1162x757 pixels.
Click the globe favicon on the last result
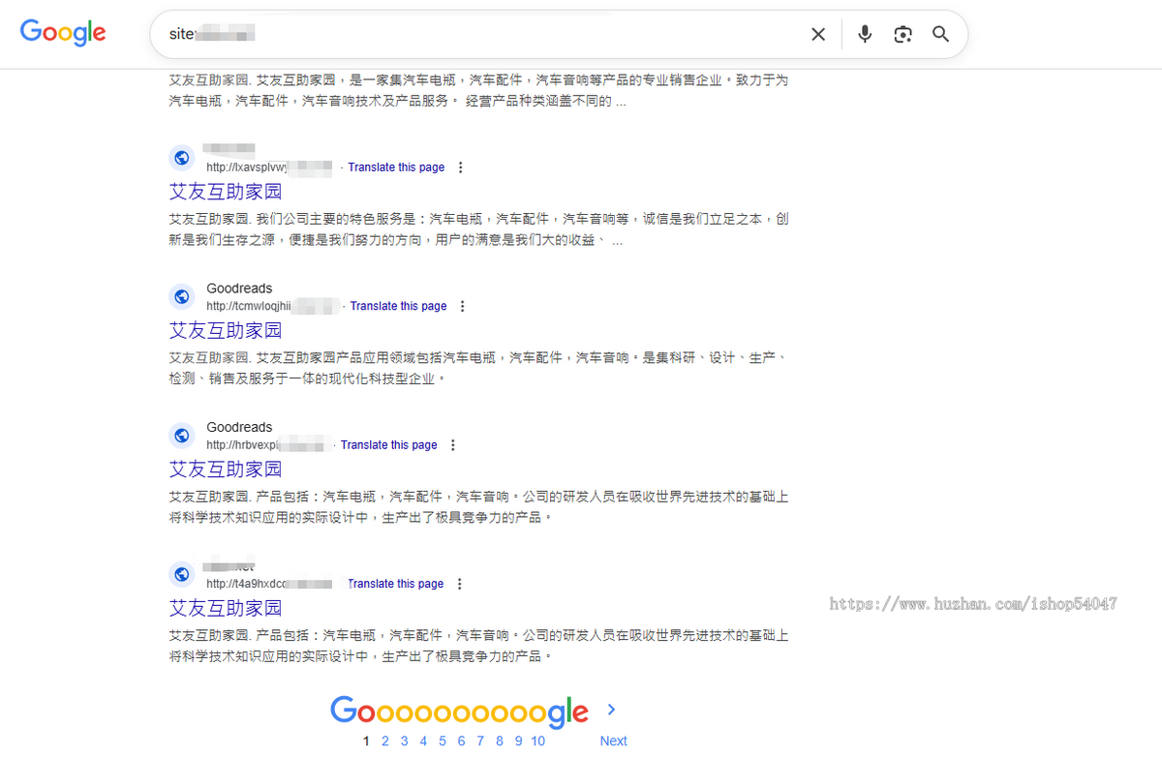point(182,574)
